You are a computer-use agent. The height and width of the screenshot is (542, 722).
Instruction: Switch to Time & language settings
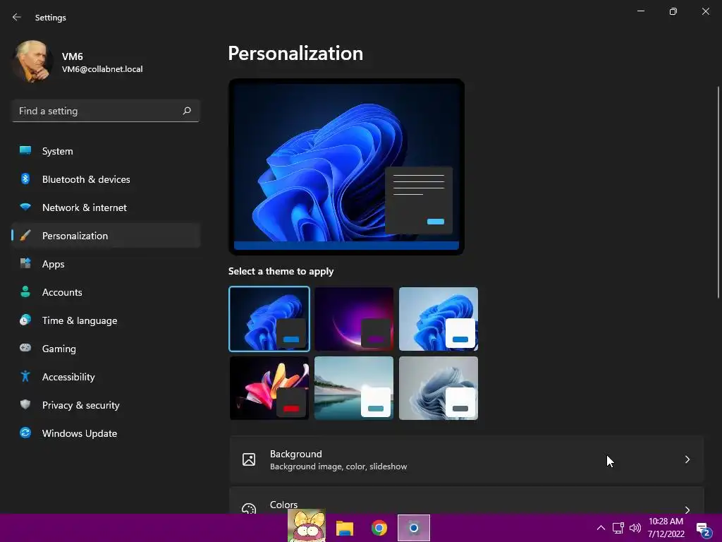coord(106,320)
